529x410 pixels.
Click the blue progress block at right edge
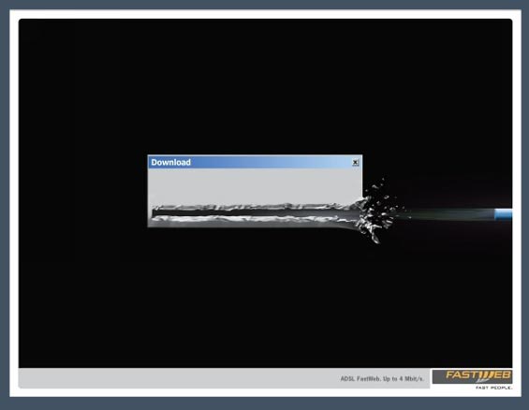click(x=503, y=214)
